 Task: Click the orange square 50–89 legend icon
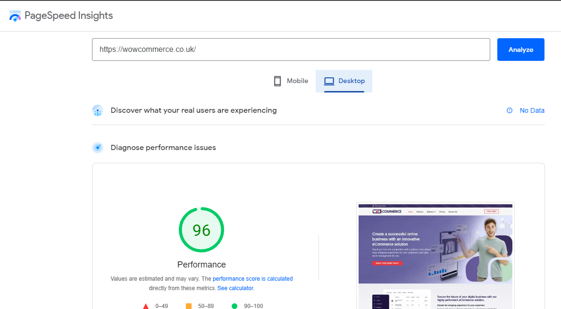(189, 306)
